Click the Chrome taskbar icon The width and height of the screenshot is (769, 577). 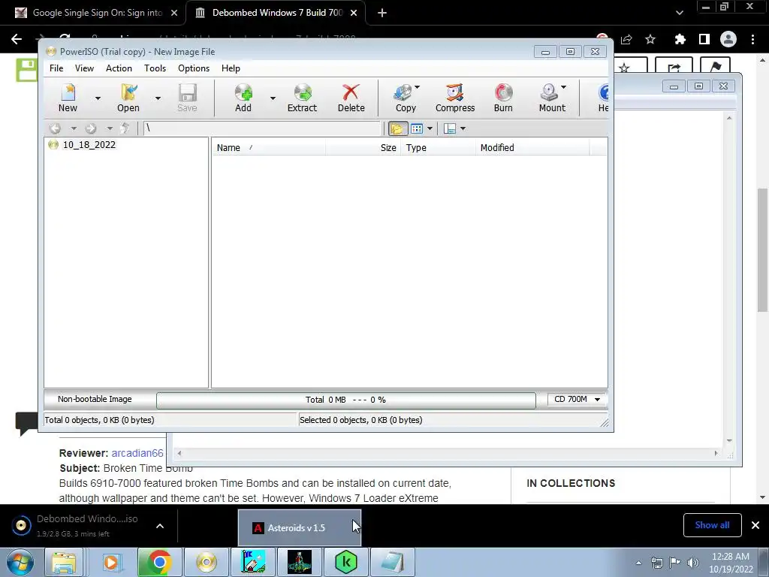[159, 562]
